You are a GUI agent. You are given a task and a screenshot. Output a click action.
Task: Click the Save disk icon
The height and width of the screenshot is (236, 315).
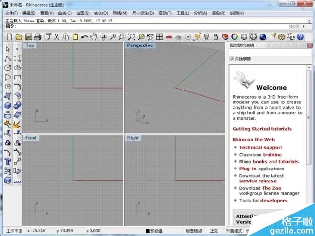(28, 37)
